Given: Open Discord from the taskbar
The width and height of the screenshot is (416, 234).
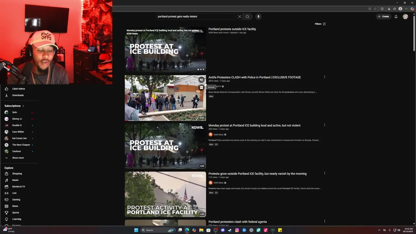Looking at the screenshot, I should click(x=223, y=230).
